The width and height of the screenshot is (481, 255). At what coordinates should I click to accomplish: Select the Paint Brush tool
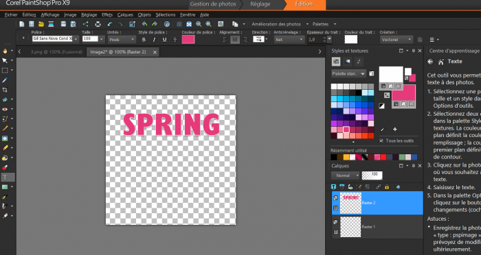(5, 129)
